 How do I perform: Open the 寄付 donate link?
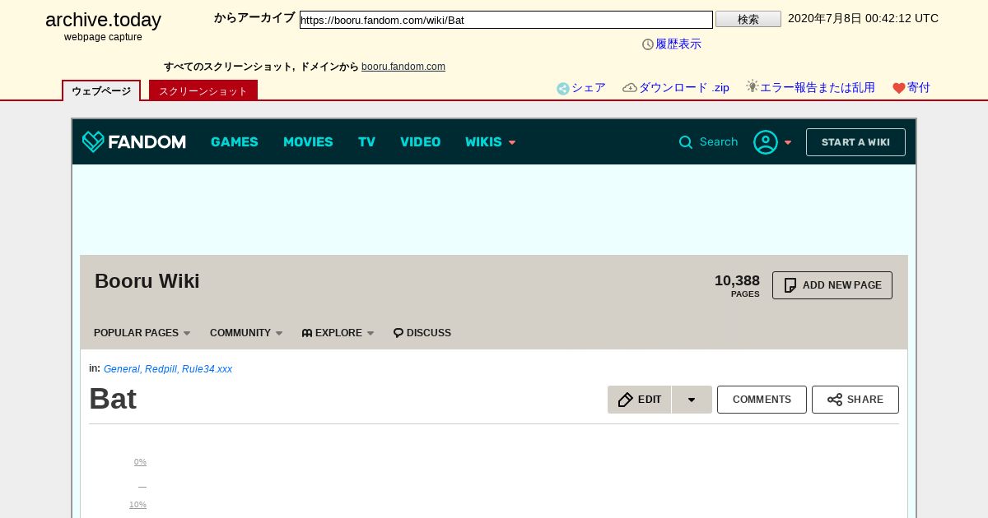(x=919, y=88)
